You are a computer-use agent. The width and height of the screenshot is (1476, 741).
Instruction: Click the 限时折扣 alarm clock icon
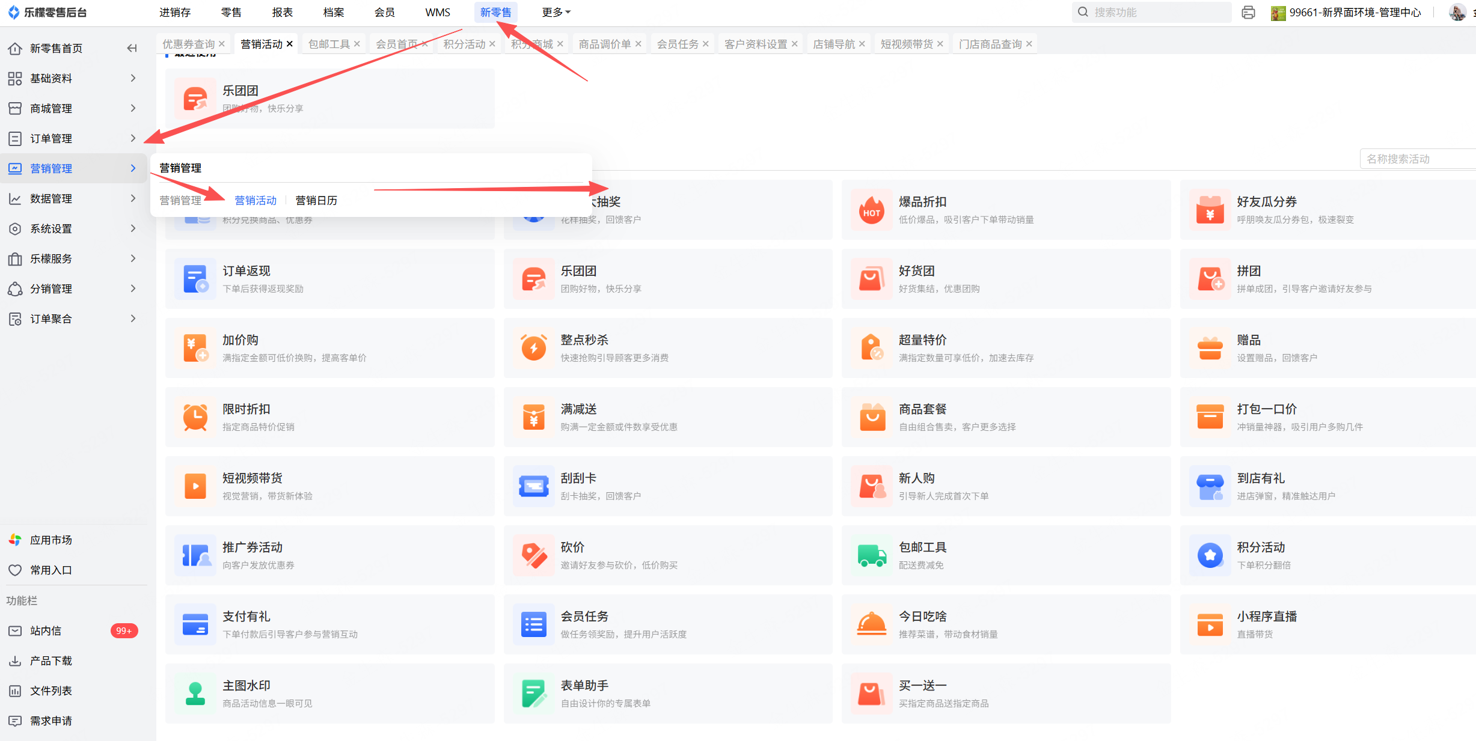195,417
